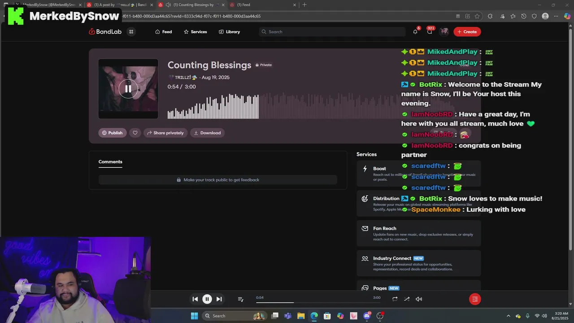Pause the track on the cover art
This screenshot has height=323, width=574.
[x=128, y=89]
